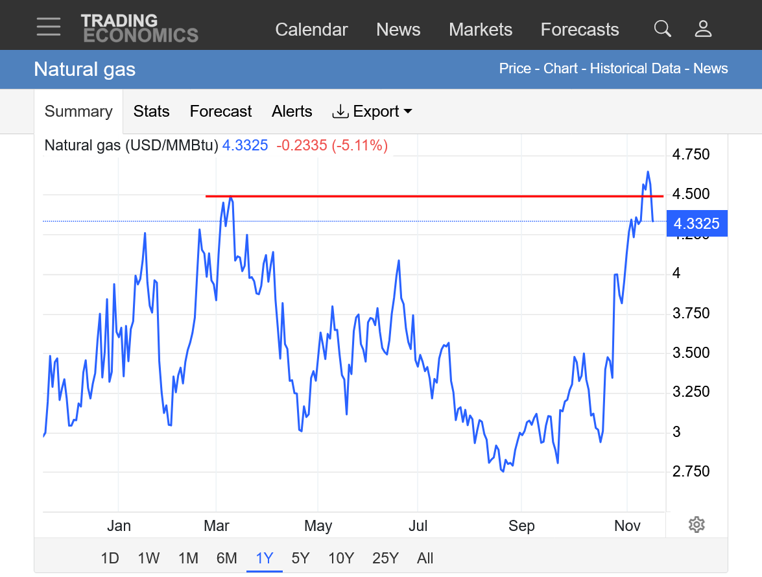Click the blue 4.3325 price label
Screen dimensions: 762x577
click(x=697, y=224)
